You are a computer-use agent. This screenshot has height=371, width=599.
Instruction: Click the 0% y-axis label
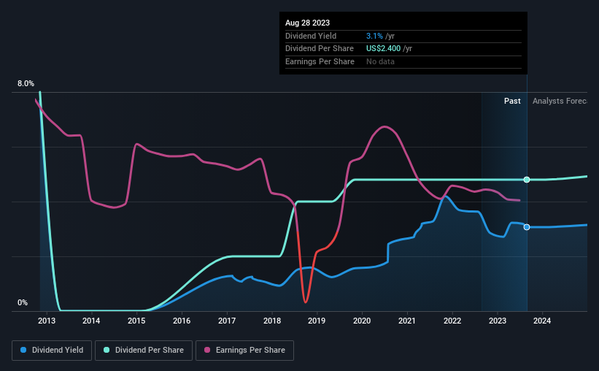tap(23, 302)
